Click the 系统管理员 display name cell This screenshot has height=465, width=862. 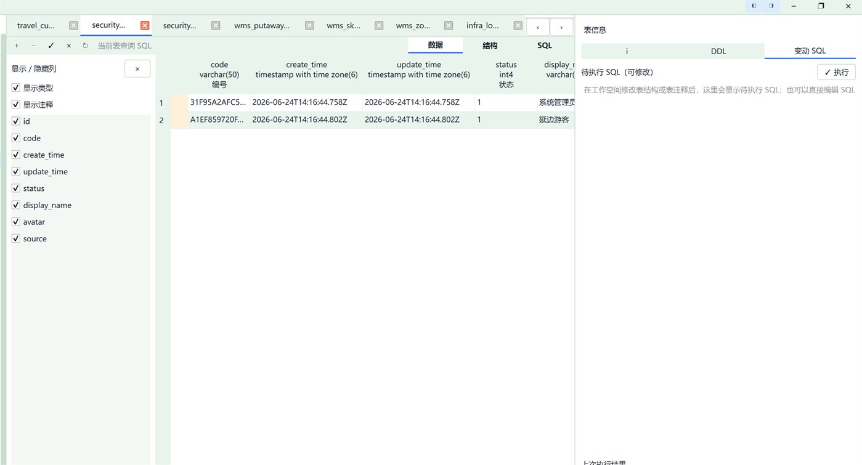[556, 103]
